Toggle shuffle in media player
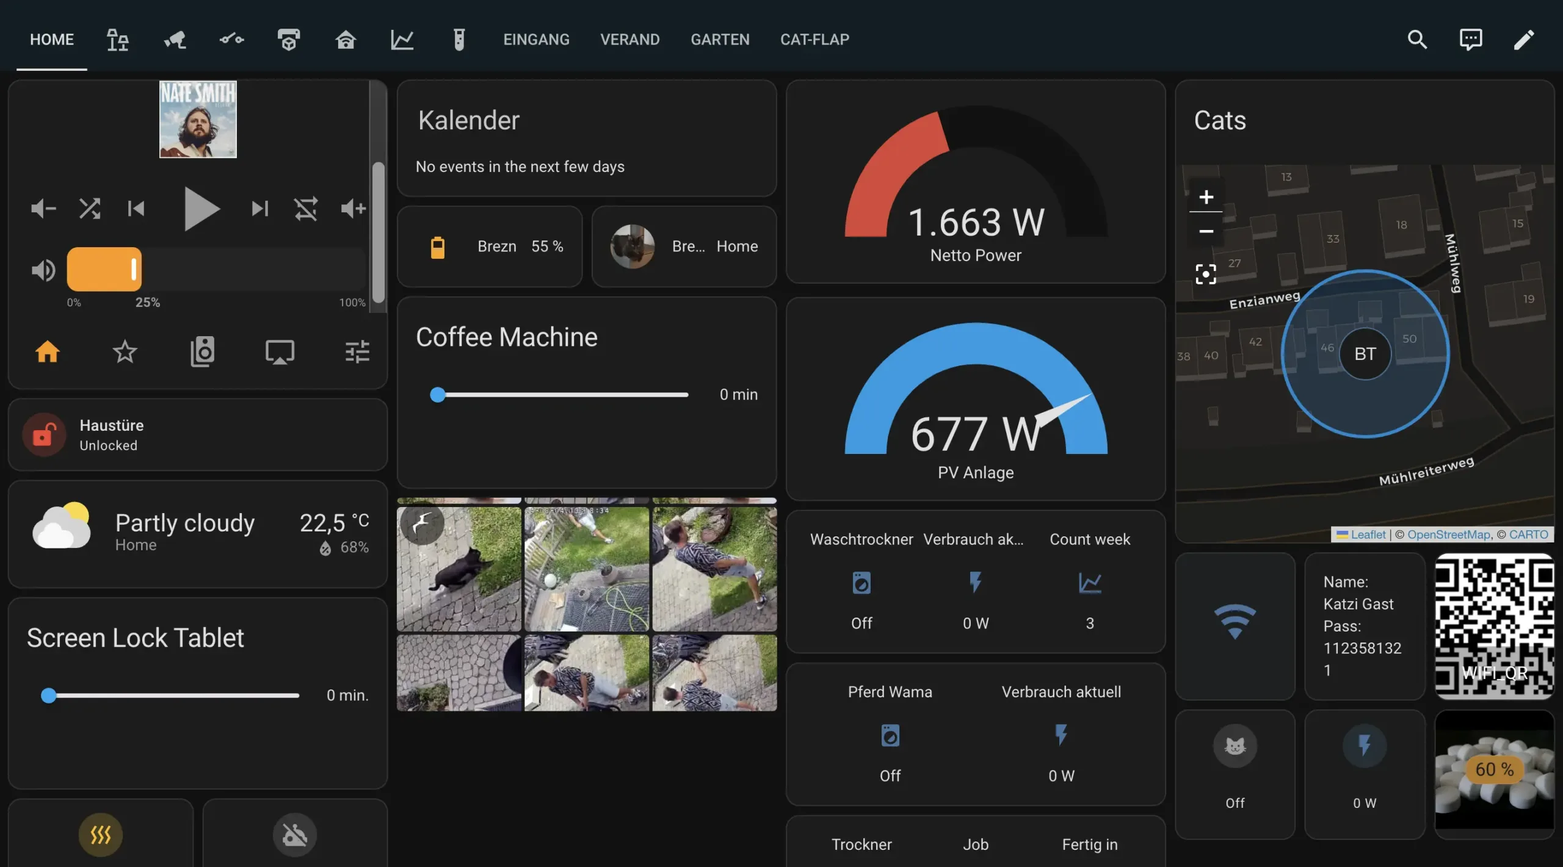The width and height of the screenshot is (1563, 867). click(x=89, y=209)
